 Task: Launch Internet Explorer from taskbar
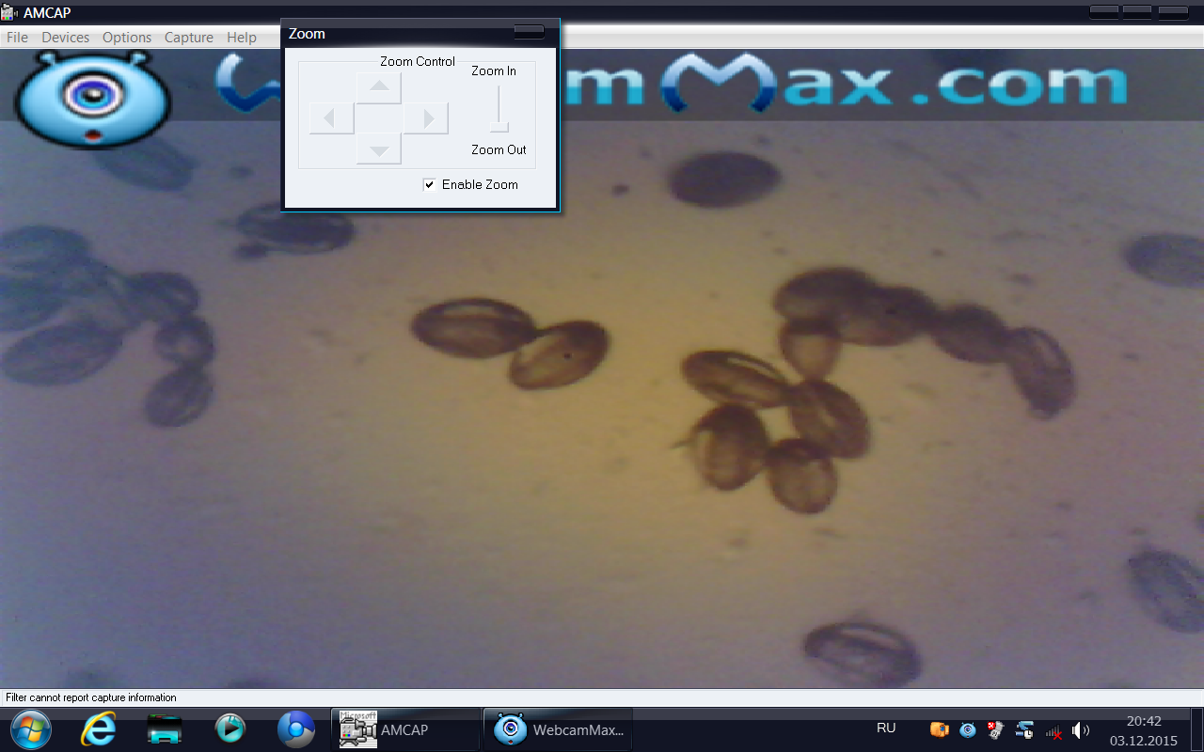99,729
